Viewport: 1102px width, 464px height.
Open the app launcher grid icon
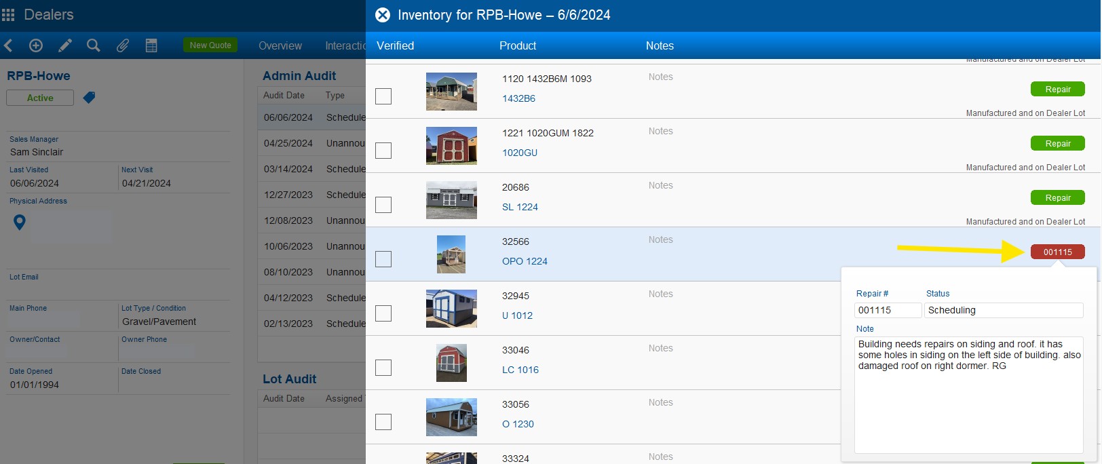tap(8, 15)
